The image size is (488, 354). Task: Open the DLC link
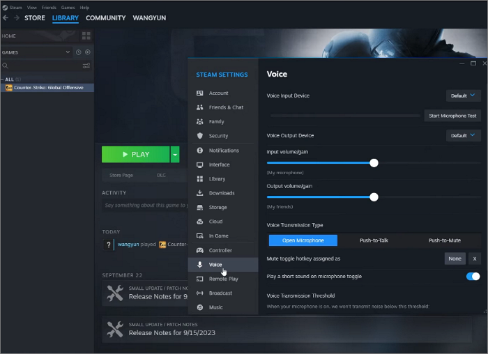161,175
